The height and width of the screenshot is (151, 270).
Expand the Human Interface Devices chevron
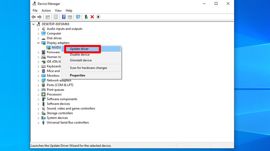[38, 57]
